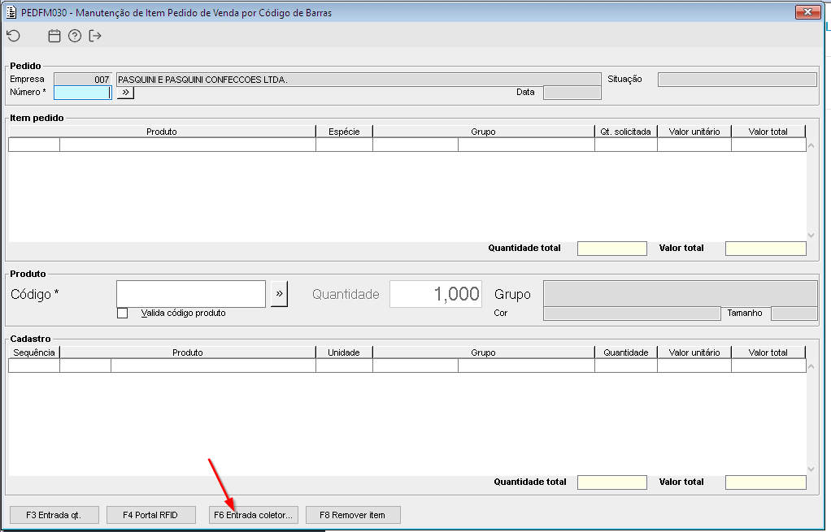
Task: Click Item pedido Valor total summary field
Action: 766,249
